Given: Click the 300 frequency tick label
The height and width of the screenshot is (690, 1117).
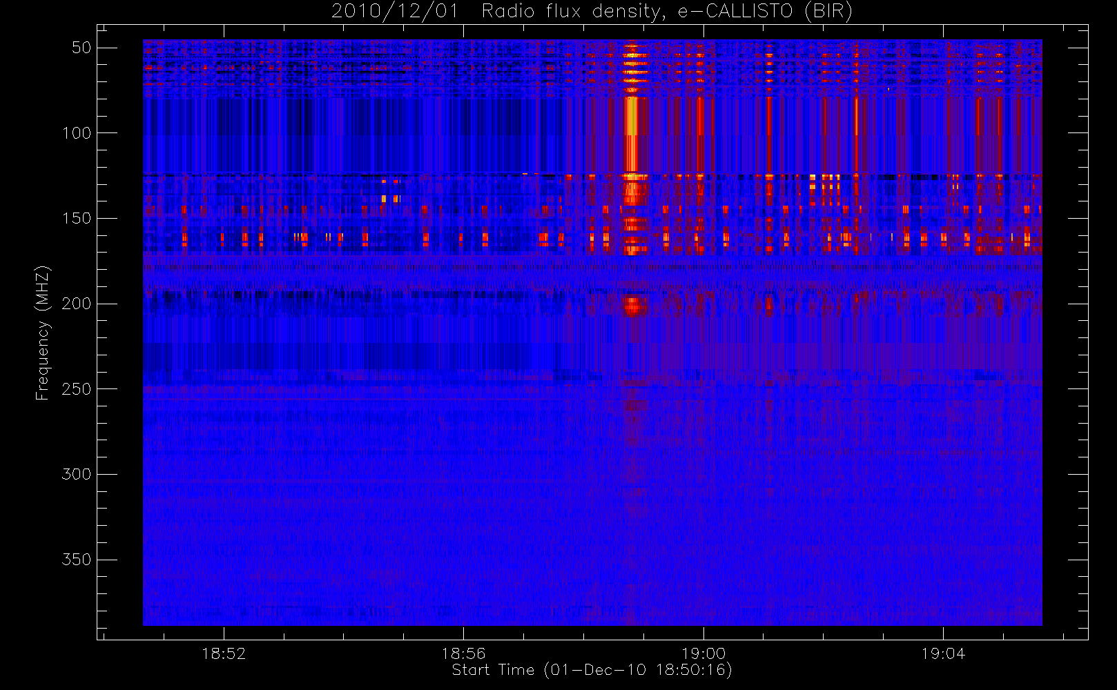Looking at the screenshot, I should pyautogui.click(x=77, y=475).
